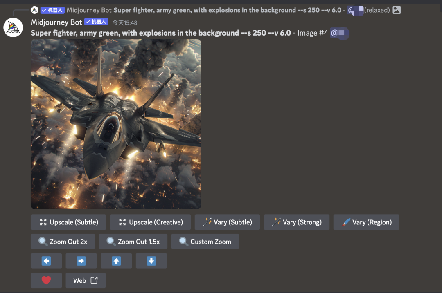The height and width of the screenshot is (293, 442).
Task: Click the left arrow pan button
Action: [46, 261]
